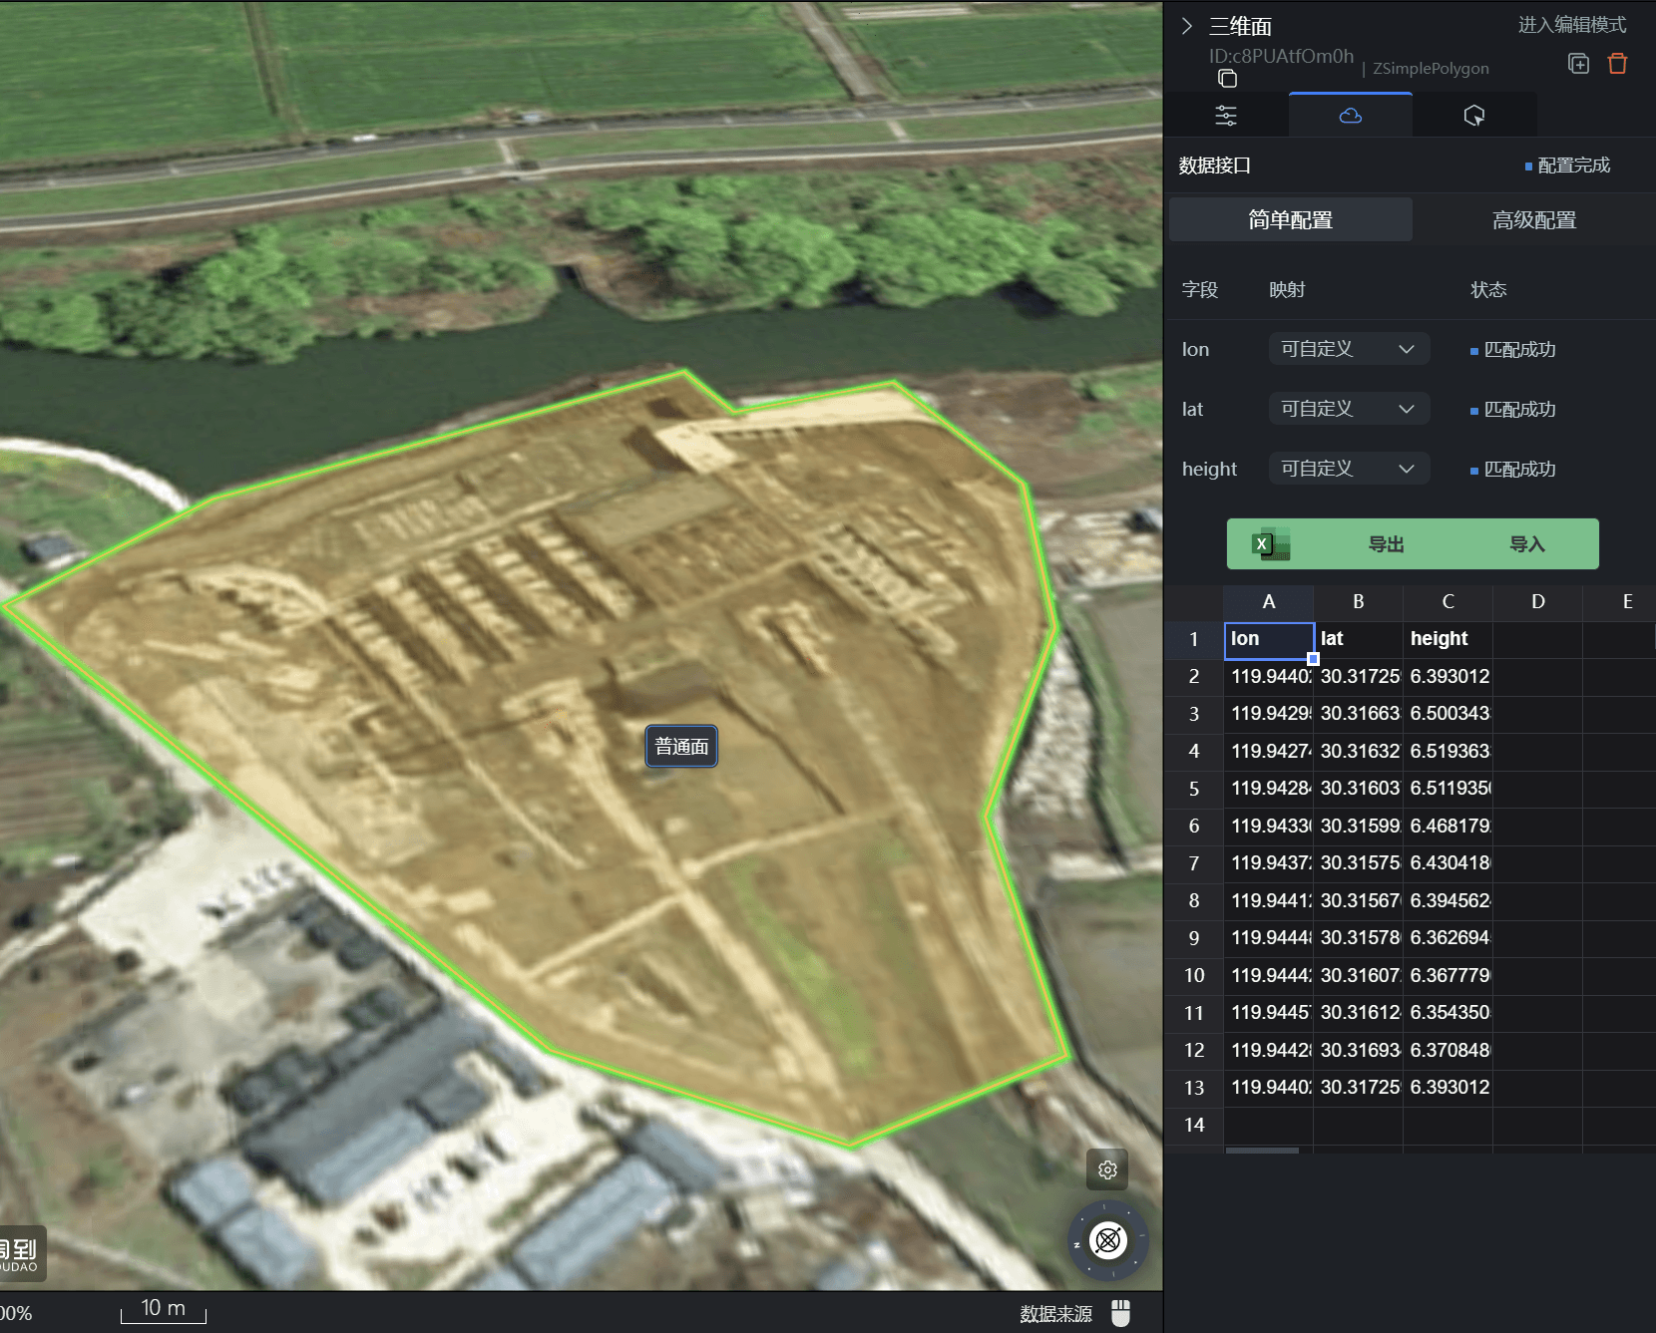This screenshot has height=1333, width=1656.
Task: Select spreadsheet row 13 header
Action: coord(1194,1088)
